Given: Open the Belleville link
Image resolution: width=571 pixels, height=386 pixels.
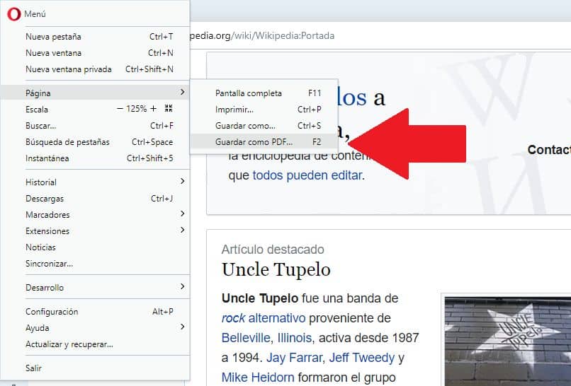Looking at the screenshot, I should (x=246, y=338).
